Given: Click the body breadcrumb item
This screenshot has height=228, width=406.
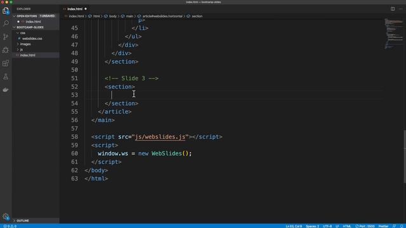Looking at the screenshot, I should [113, 16].
